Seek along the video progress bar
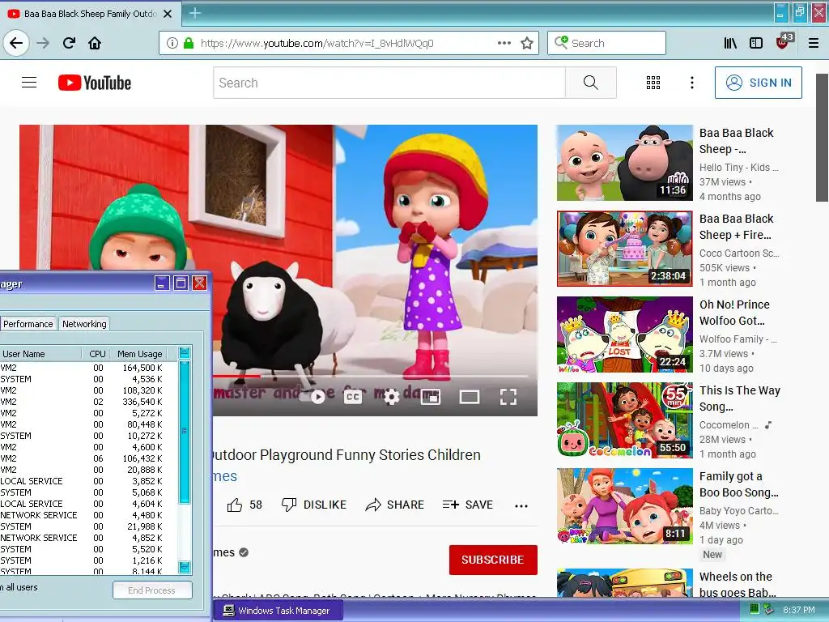Image resolution: width=829 pixels, height=622 pixels. click(x=370, y=376)
